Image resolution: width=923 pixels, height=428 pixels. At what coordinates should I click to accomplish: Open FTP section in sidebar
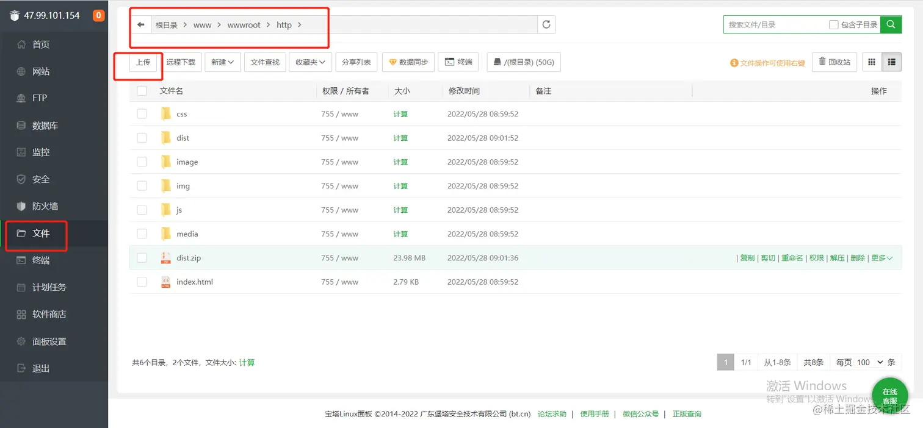[x=40, y=98]
